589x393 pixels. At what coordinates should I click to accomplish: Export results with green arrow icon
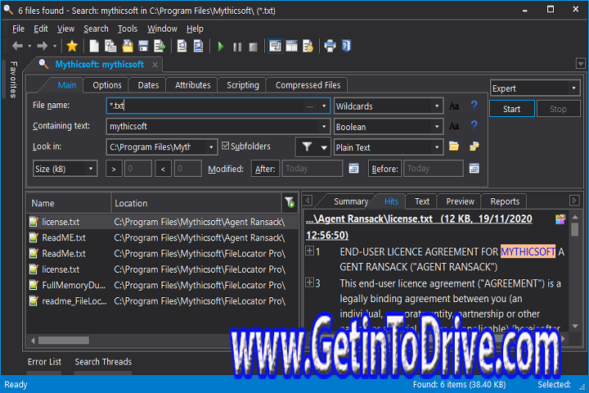click(160, 46)
